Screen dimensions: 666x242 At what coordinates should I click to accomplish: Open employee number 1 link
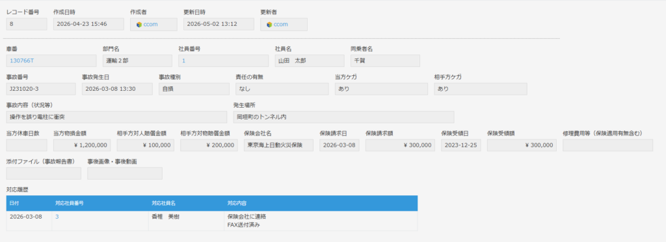click(184, 60)
